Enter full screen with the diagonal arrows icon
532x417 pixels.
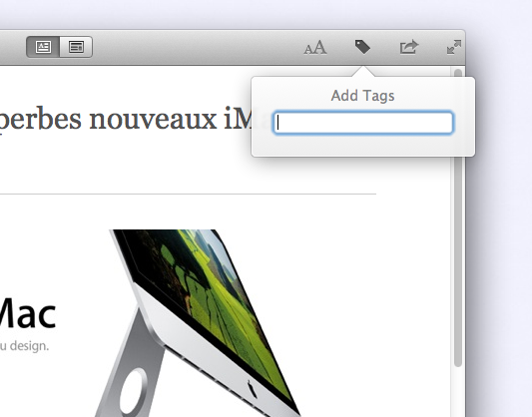pyautogui.click(x=454, y=47)
